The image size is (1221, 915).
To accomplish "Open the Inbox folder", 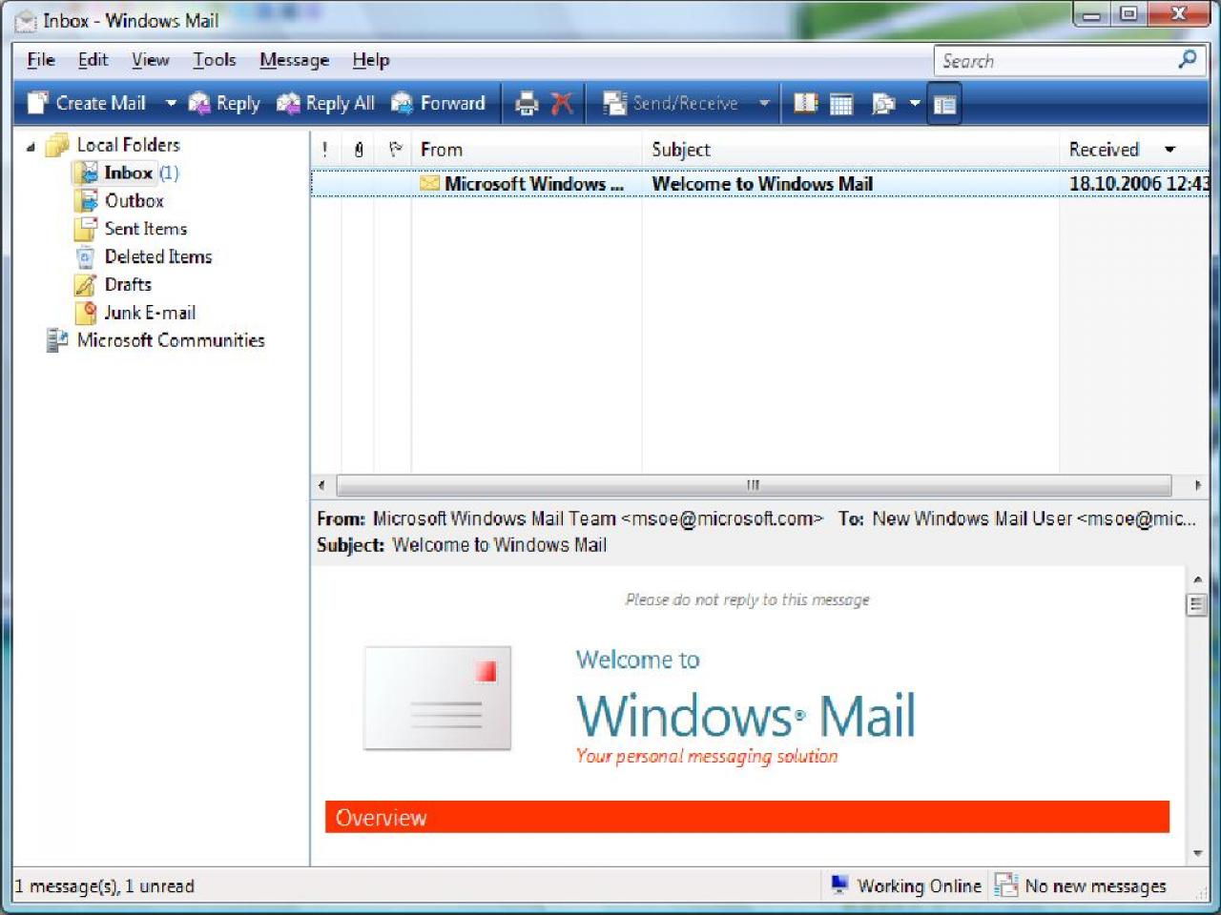I will 128,173.
